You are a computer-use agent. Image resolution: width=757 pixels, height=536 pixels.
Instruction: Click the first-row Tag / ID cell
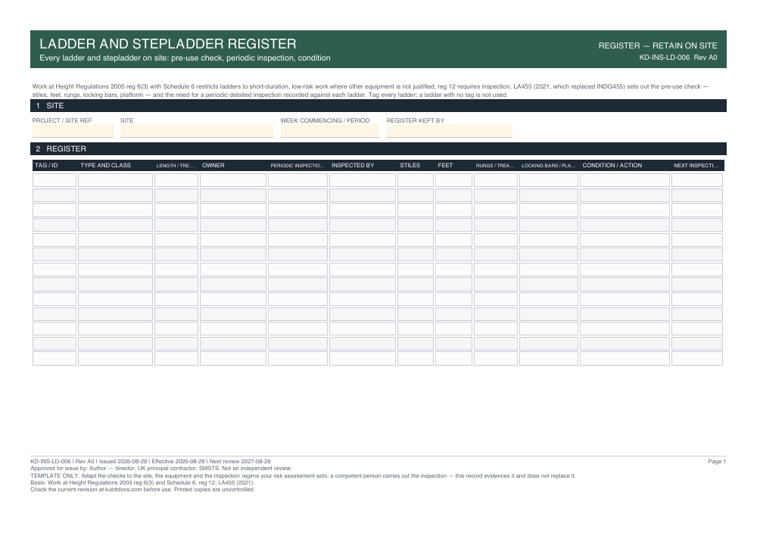pyautogui.click(x=54, y=180)
